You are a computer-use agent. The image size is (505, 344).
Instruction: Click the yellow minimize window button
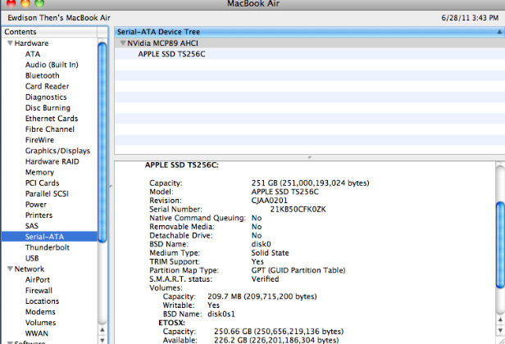(25, 3)
